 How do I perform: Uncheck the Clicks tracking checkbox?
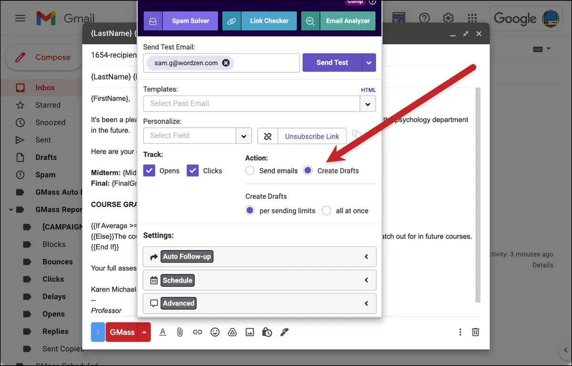point(193,171)
